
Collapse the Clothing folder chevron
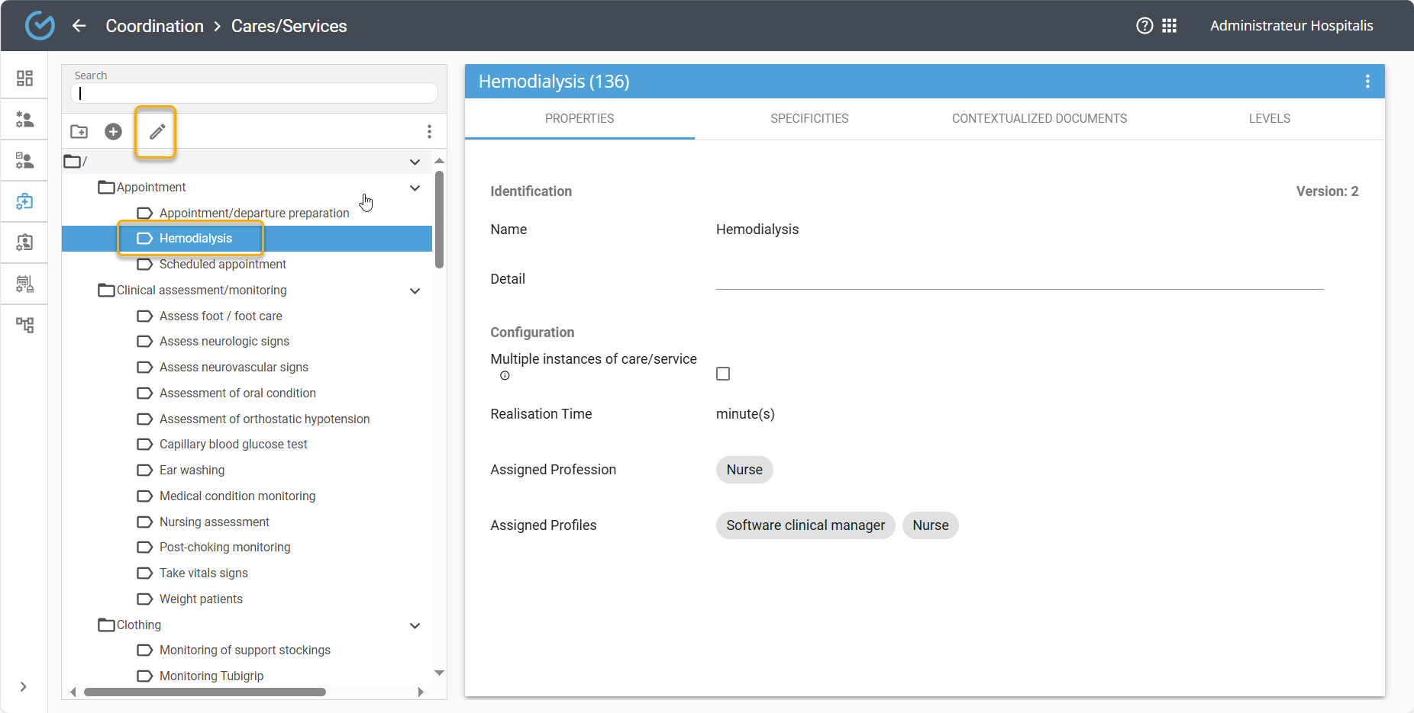[x=415, y=625]
